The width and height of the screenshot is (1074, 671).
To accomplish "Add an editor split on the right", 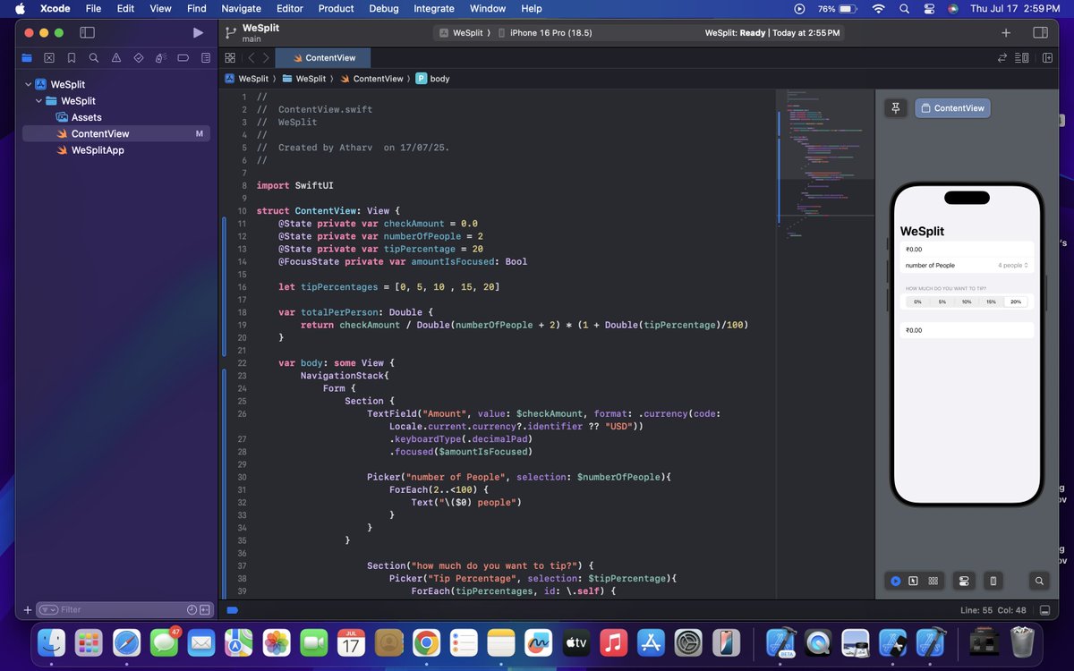I will 1047,57.
